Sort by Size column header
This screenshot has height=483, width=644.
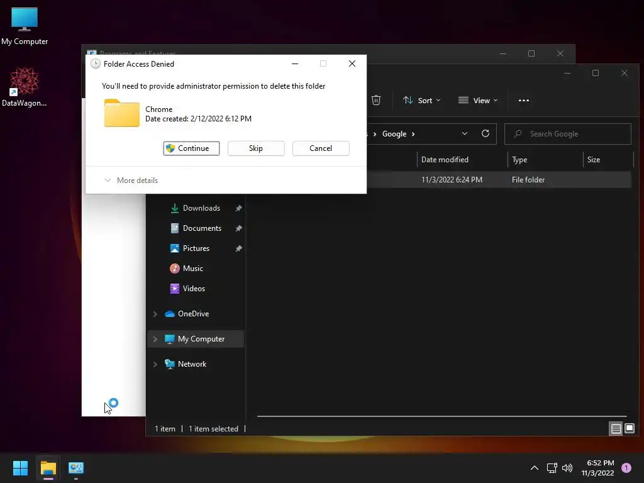[594, 160]
